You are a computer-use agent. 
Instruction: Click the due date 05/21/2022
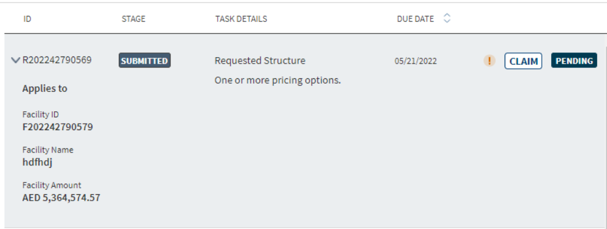(416, 61)
